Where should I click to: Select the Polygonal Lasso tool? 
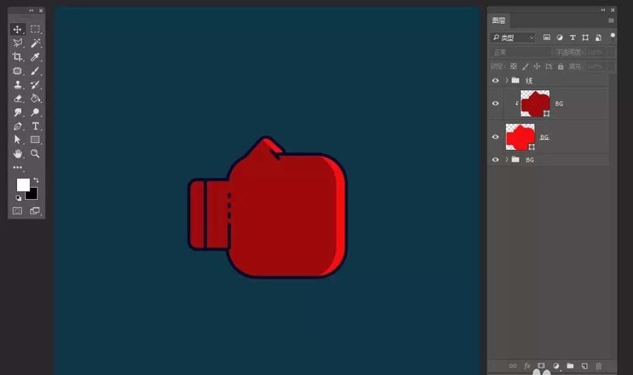tap(17, 43)
